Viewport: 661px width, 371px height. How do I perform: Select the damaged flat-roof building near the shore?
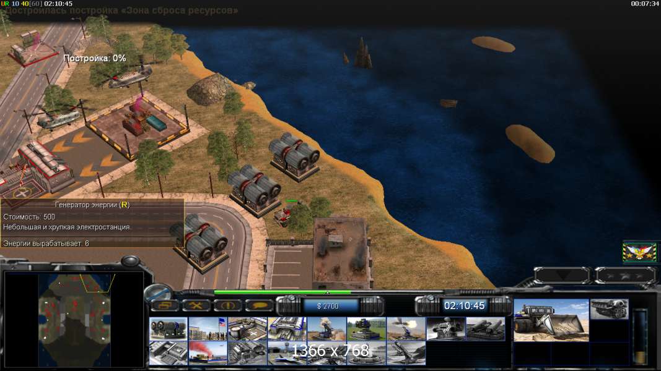341,252
